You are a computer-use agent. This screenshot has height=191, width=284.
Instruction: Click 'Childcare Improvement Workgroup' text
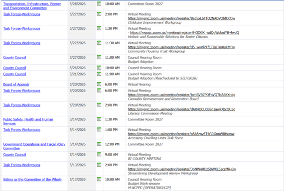click(154, 22)
